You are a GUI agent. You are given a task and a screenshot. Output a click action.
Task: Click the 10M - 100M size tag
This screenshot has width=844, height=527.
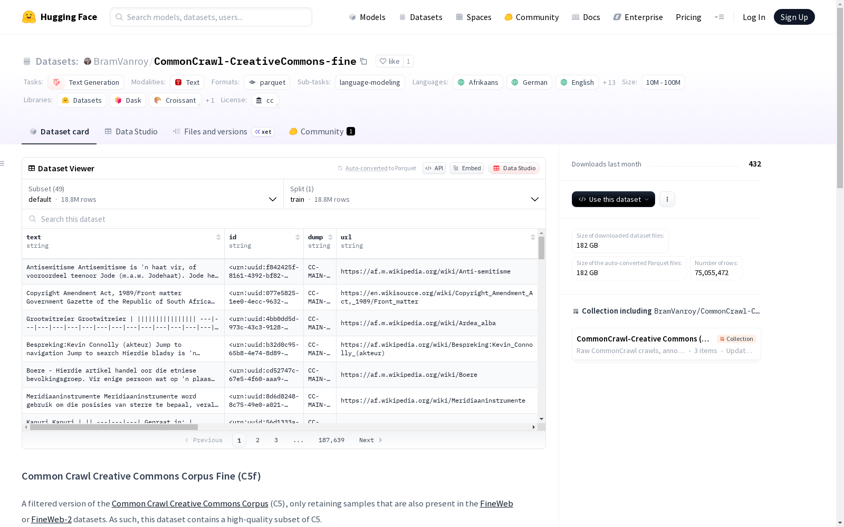(x=663, y=82)
